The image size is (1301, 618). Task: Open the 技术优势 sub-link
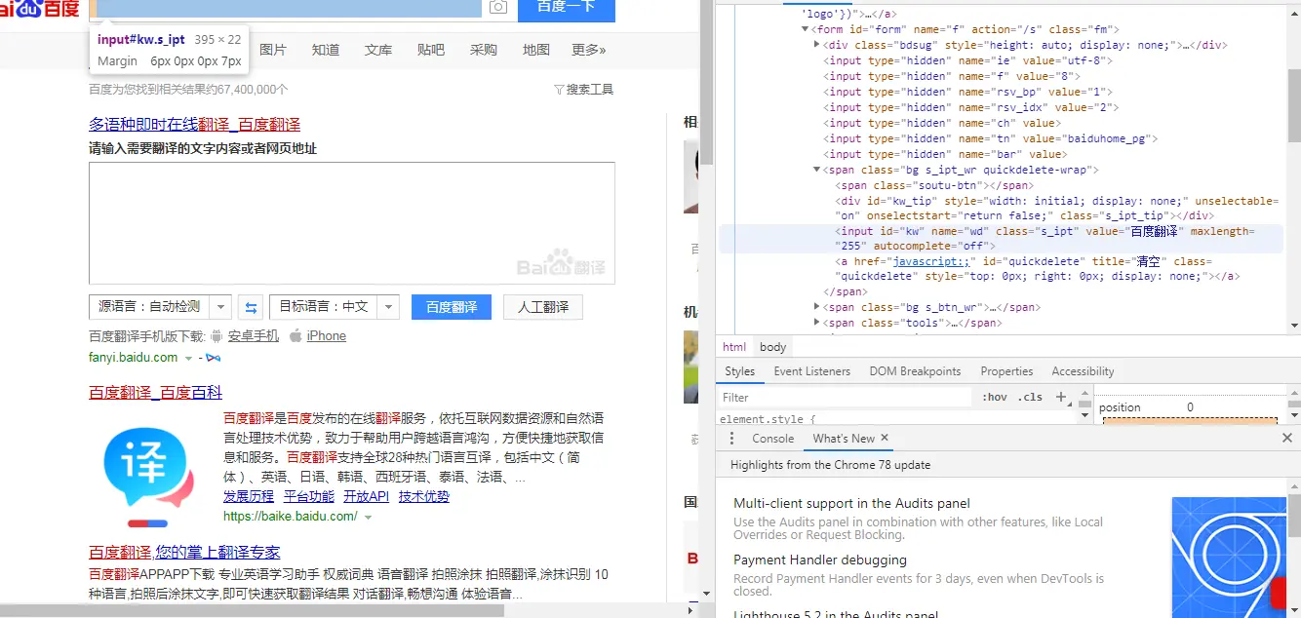tap(424, 497)
